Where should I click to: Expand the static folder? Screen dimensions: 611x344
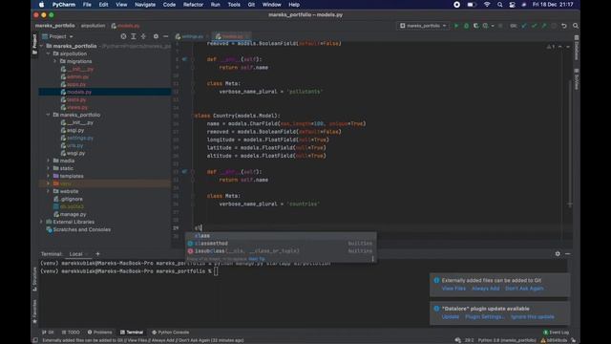tap(49, 168)
